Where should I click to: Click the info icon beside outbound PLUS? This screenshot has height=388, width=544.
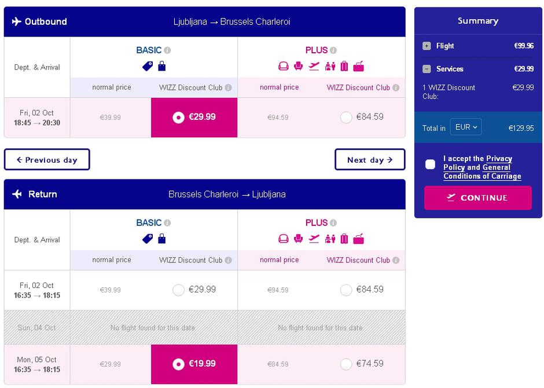tap(333, 50)
